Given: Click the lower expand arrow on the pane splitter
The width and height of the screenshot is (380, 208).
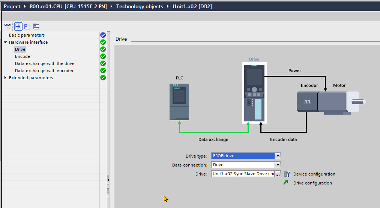Looking at the screenshot, I should pos(108,193).
